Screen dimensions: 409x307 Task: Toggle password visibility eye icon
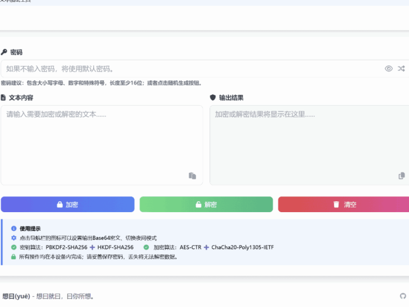tap(388, 68)
